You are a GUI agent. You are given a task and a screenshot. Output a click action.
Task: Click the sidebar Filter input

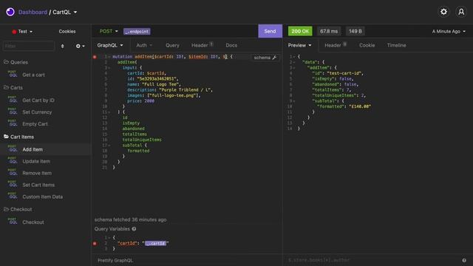tap(29, 46)
